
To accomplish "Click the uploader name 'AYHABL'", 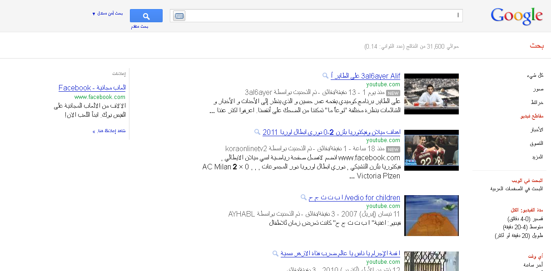I will pos(242,214).
